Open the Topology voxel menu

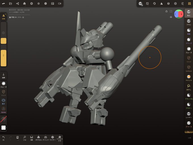[x=24, y=4]
